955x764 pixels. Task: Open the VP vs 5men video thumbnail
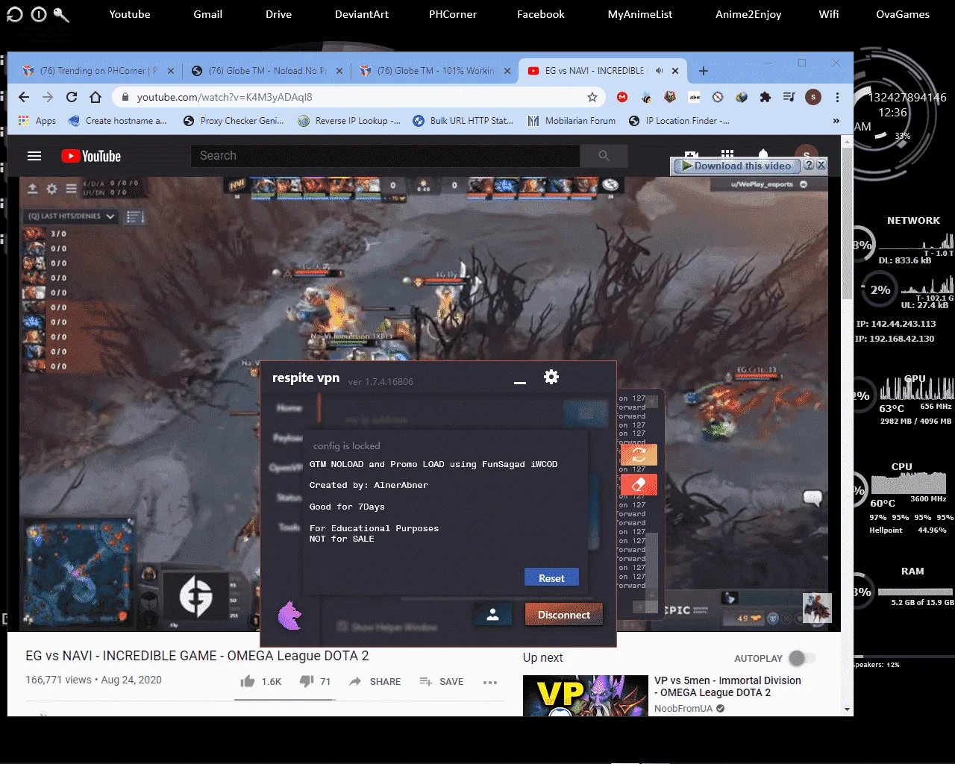tap(586, 695)
